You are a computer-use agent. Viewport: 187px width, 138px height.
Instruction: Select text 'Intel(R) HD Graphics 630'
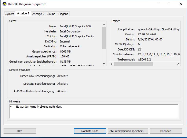coord(75,26)
